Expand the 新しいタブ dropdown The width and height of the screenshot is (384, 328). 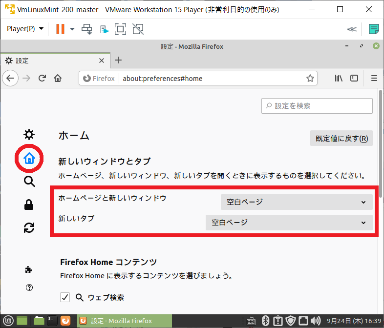[289, 223]
